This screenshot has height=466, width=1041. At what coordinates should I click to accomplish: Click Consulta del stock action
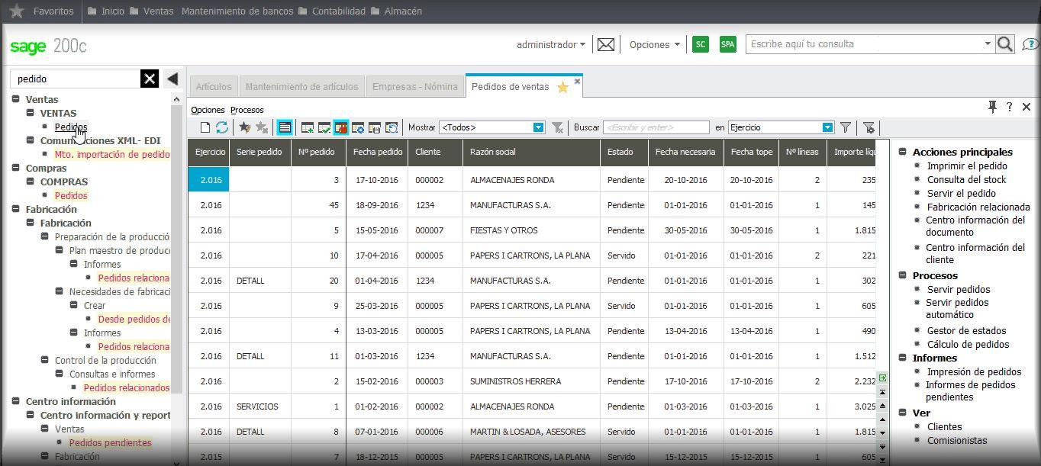tap(966, 179)
